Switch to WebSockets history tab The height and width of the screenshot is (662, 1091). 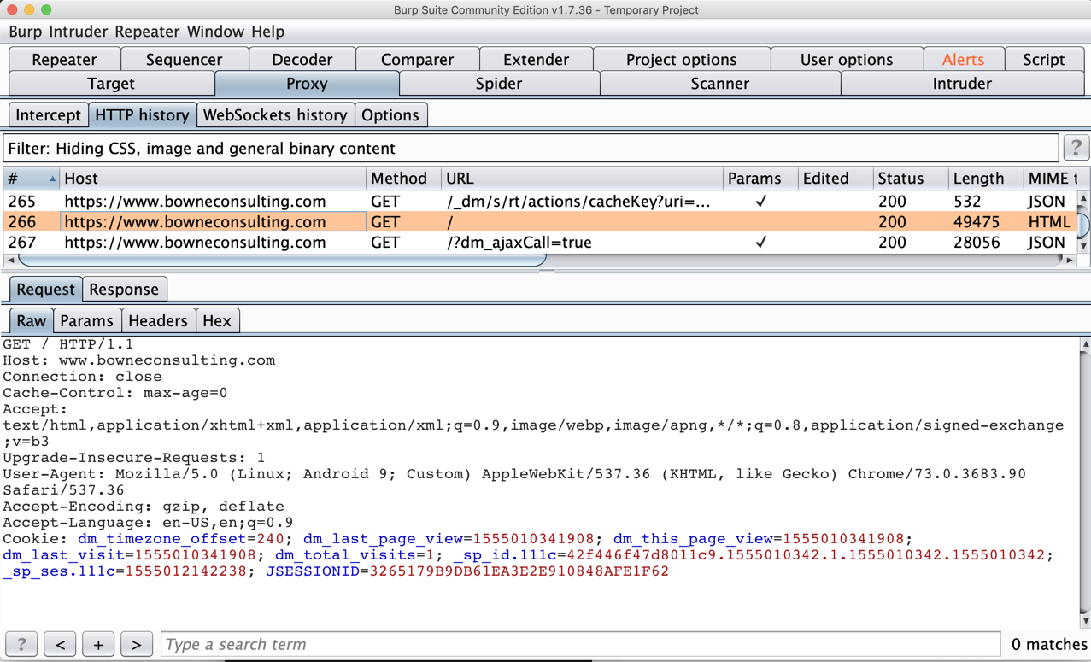tap(275, 115)
